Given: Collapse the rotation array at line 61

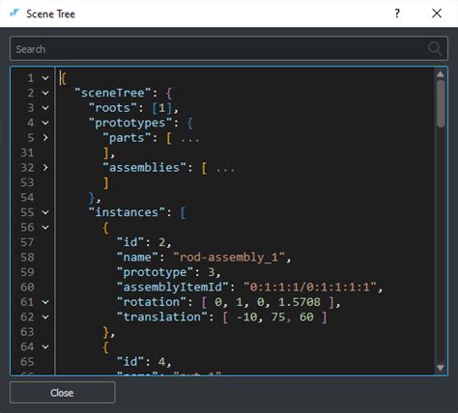Looking at the screenshot, I should 45,302.
